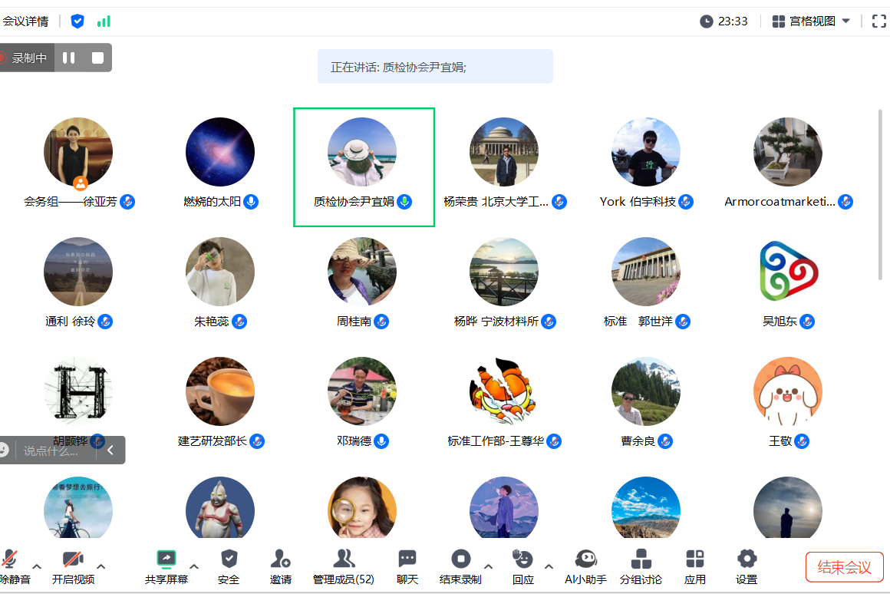
Task: Launch the AI小助手 assistant
Action: click(585, 566)
